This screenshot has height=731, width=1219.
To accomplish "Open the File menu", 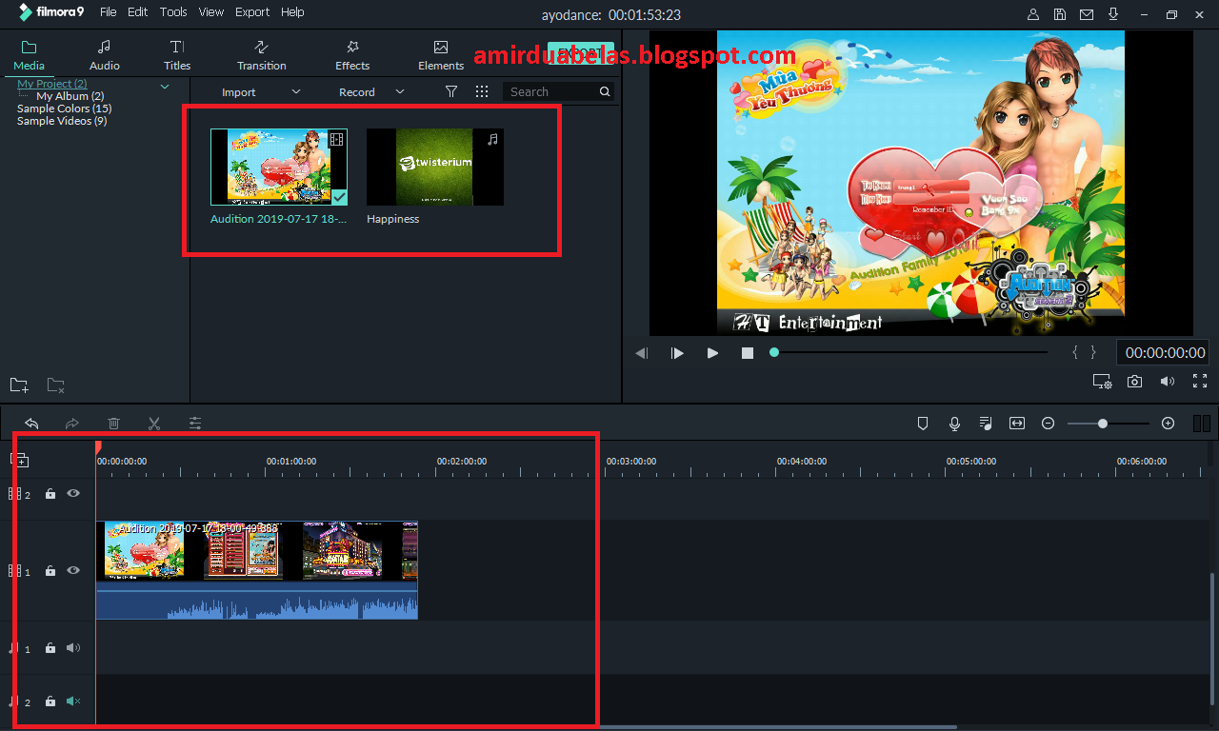I will [108, 12].
